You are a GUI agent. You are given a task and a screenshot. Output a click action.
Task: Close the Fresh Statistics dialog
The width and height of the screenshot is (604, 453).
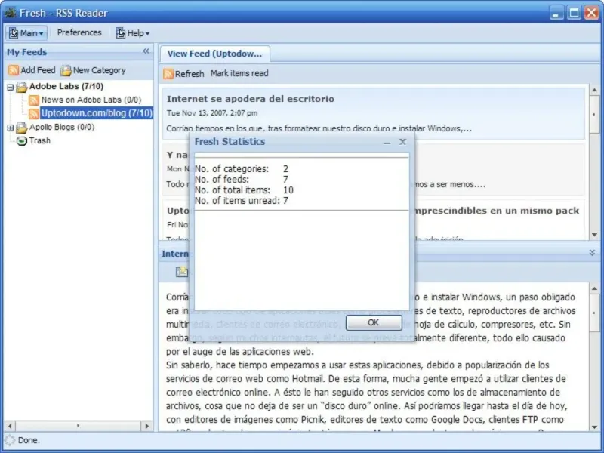402,142
